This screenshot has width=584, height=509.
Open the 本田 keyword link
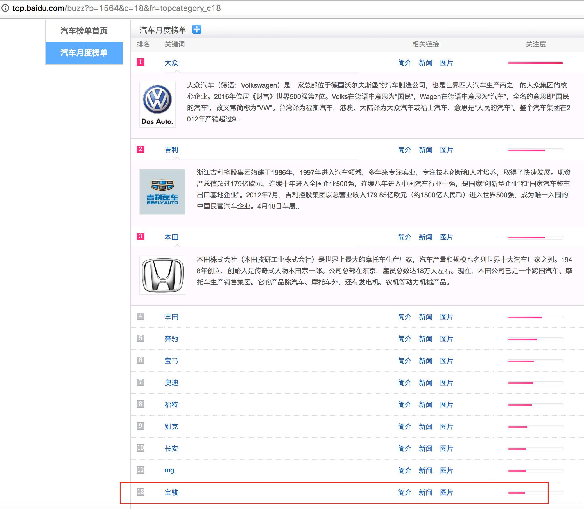pyautogui.click(x=171, y=237)
